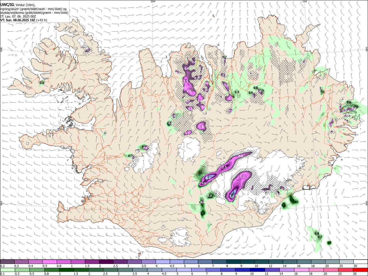Click the darkest green 1–1.5 rain legend swatch
368x276 pixels.
[66, 270]
